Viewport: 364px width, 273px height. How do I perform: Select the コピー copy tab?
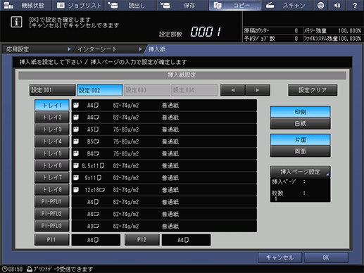tap(234, 5)
